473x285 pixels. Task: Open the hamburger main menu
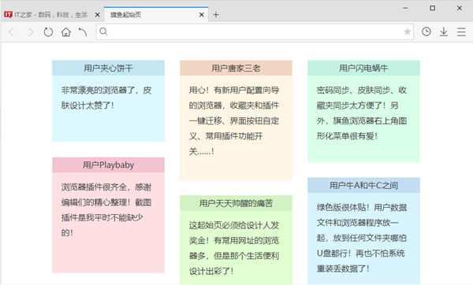tap(461, 31)
